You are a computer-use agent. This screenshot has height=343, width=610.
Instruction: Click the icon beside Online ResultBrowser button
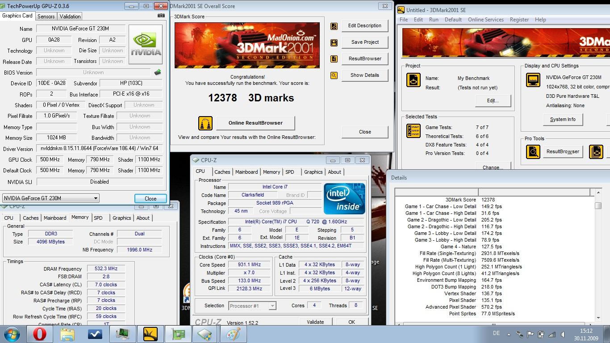205,123
